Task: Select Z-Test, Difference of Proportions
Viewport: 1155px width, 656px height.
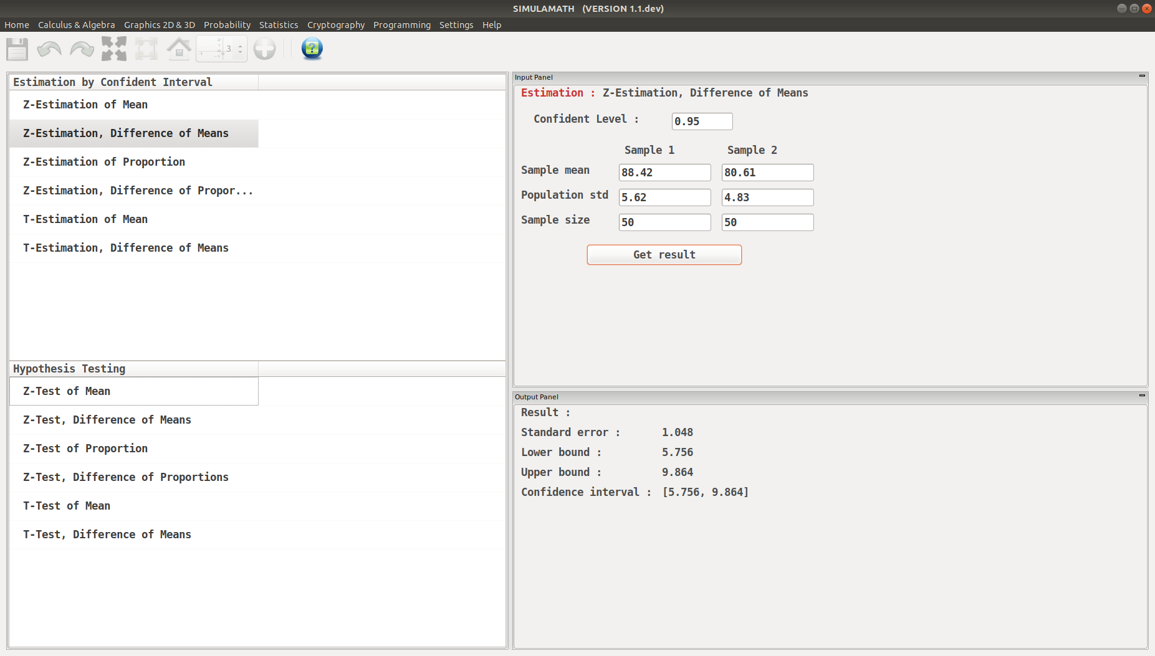Action: [134, 477]
